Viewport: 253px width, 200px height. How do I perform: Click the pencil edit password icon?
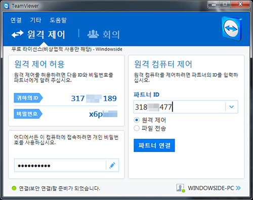(112, 165)
